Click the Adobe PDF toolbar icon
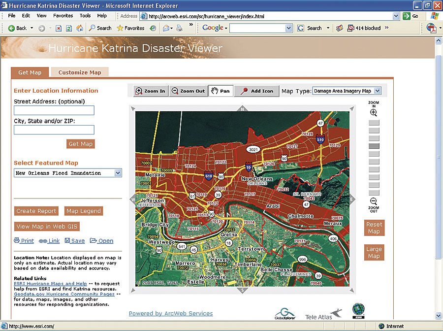 431,28
